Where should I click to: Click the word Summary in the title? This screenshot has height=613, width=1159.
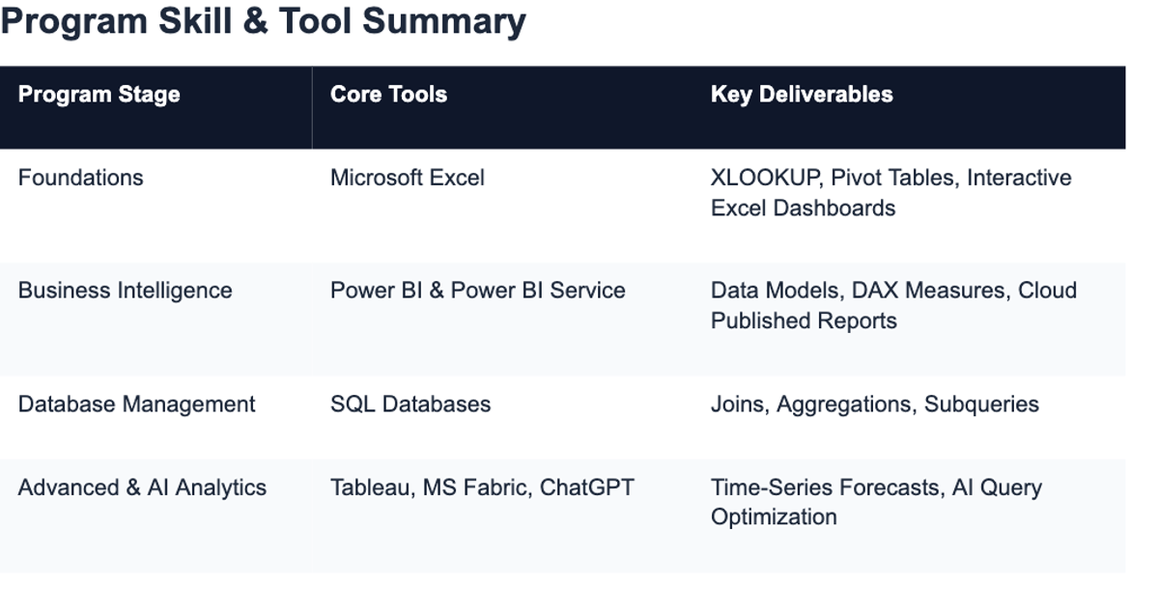[445, 21]
